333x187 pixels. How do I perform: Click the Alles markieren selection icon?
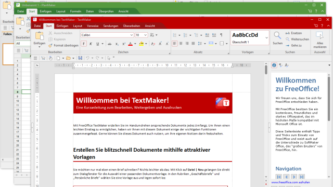coord(319,36)
